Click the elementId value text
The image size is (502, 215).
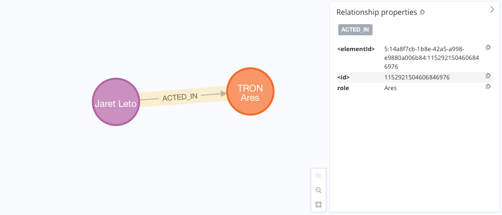(x=424, y=58)
